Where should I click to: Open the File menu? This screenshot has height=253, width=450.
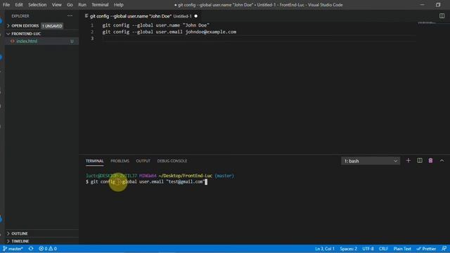point(6,5)
